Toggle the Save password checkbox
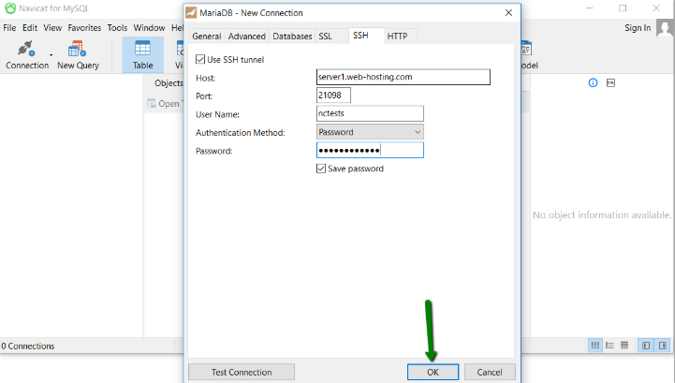Viewport: 675px width, 383px height. [321, 169]
